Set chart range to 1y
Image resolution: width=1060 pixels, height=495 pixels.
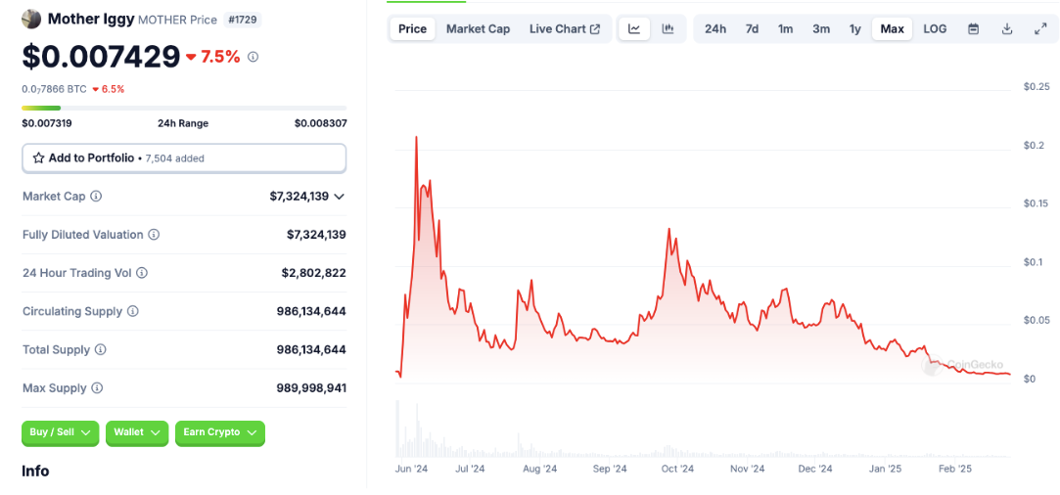855,29
